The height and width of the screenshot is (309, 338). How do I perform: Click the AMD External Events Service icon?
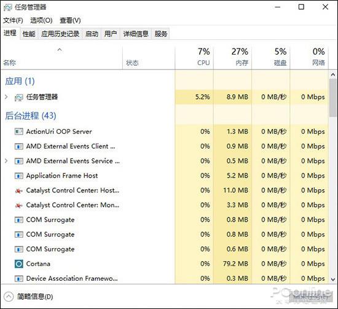coord(19,161)
